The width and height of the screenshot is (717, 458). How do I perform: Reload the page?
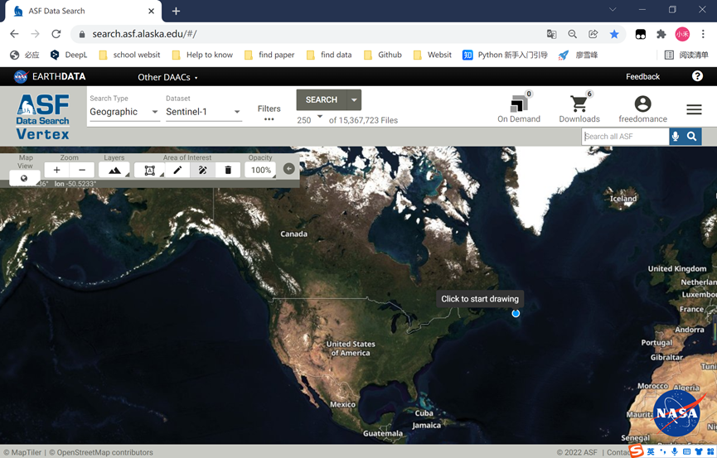56,34
